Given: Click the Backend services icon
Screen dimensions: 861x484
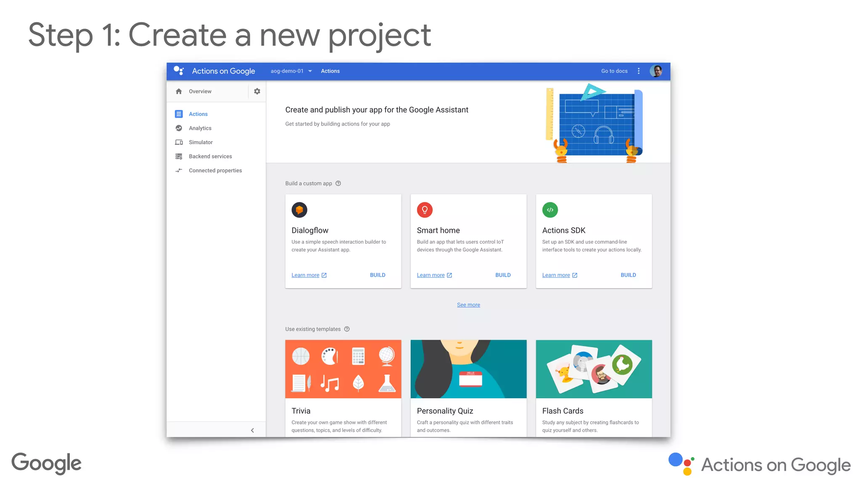Looking at the screenshot, I should point(179,156).
